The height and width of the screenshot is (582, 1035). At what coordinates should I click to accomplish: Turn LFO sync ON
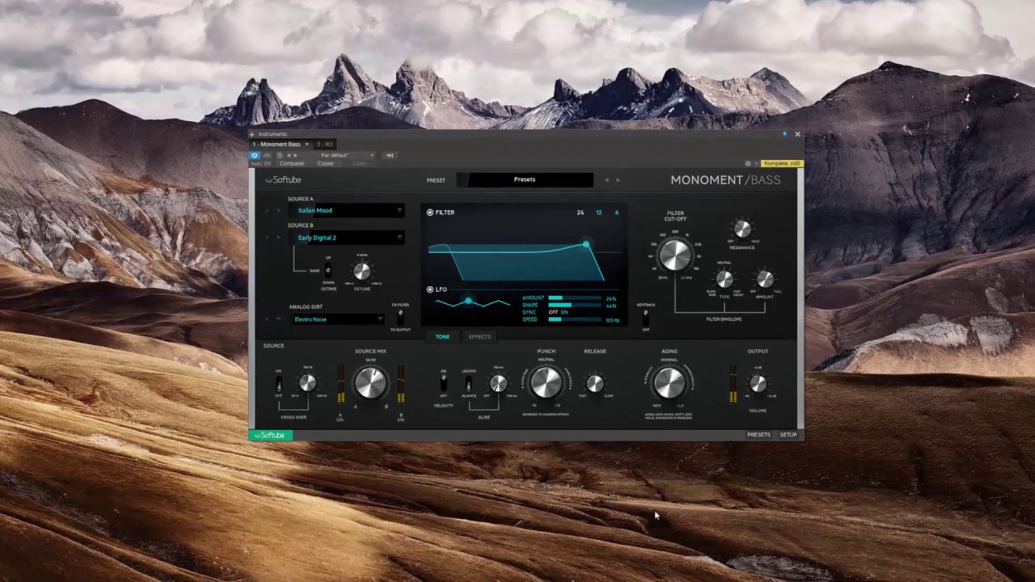564,312
